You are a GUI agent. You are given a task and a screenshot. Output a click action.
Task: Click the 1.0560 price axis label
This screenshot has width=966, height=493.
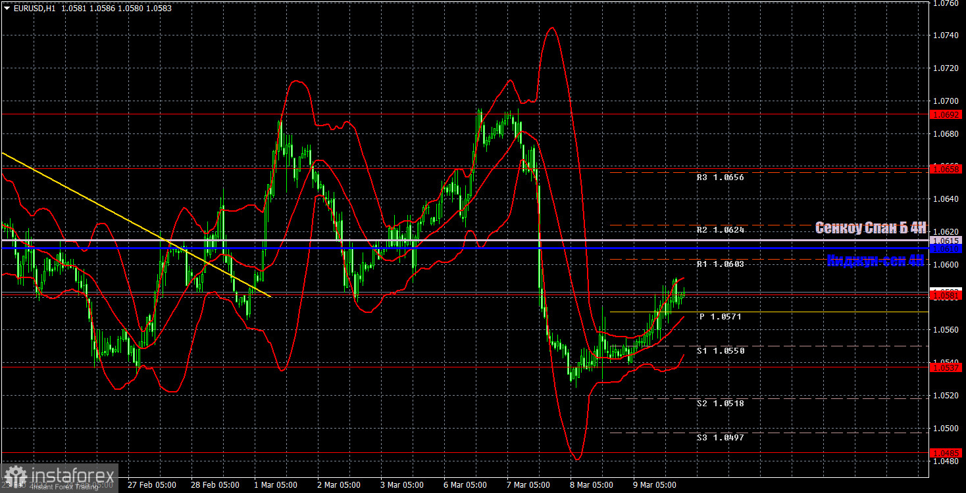(946, 330)
